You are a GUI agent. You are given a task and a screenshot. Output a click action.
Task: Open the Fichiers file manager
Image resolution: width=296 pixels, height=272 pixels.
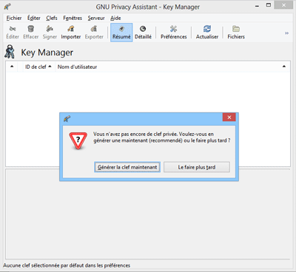click(236, 33)
